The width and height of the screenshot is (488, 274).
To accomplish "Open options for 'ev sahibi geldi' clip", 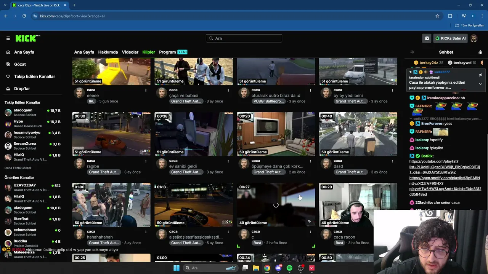I will (228, 161).
